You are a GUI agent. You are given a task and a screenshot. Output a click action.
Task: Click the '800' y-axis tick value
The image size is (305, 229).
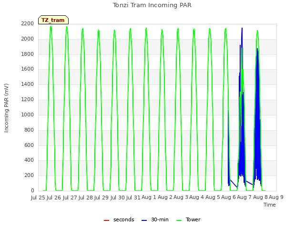(x=29, y=130)
